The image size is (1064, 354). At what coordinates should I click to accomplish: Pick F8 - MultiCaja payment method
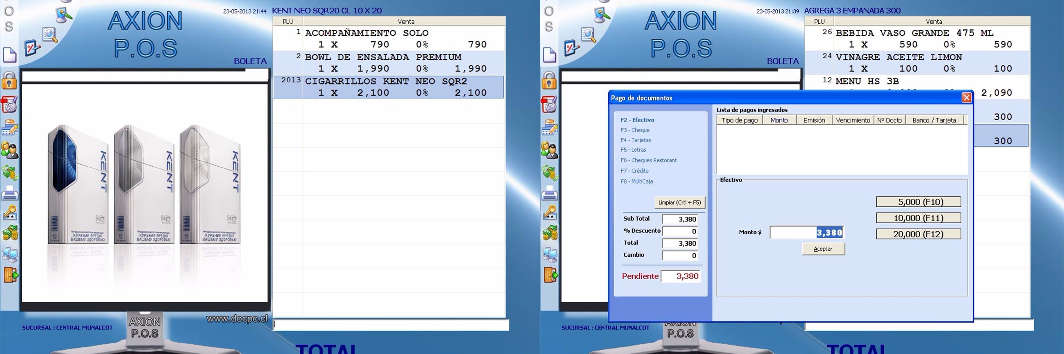[x=636, y=181]
